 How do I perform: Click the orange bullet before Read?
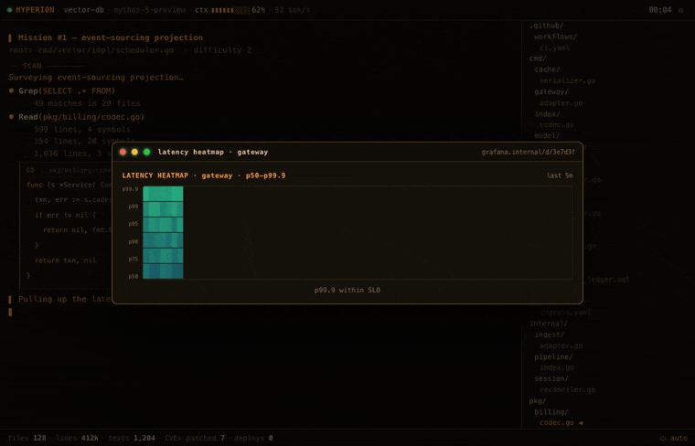click(x=11, y=117)
